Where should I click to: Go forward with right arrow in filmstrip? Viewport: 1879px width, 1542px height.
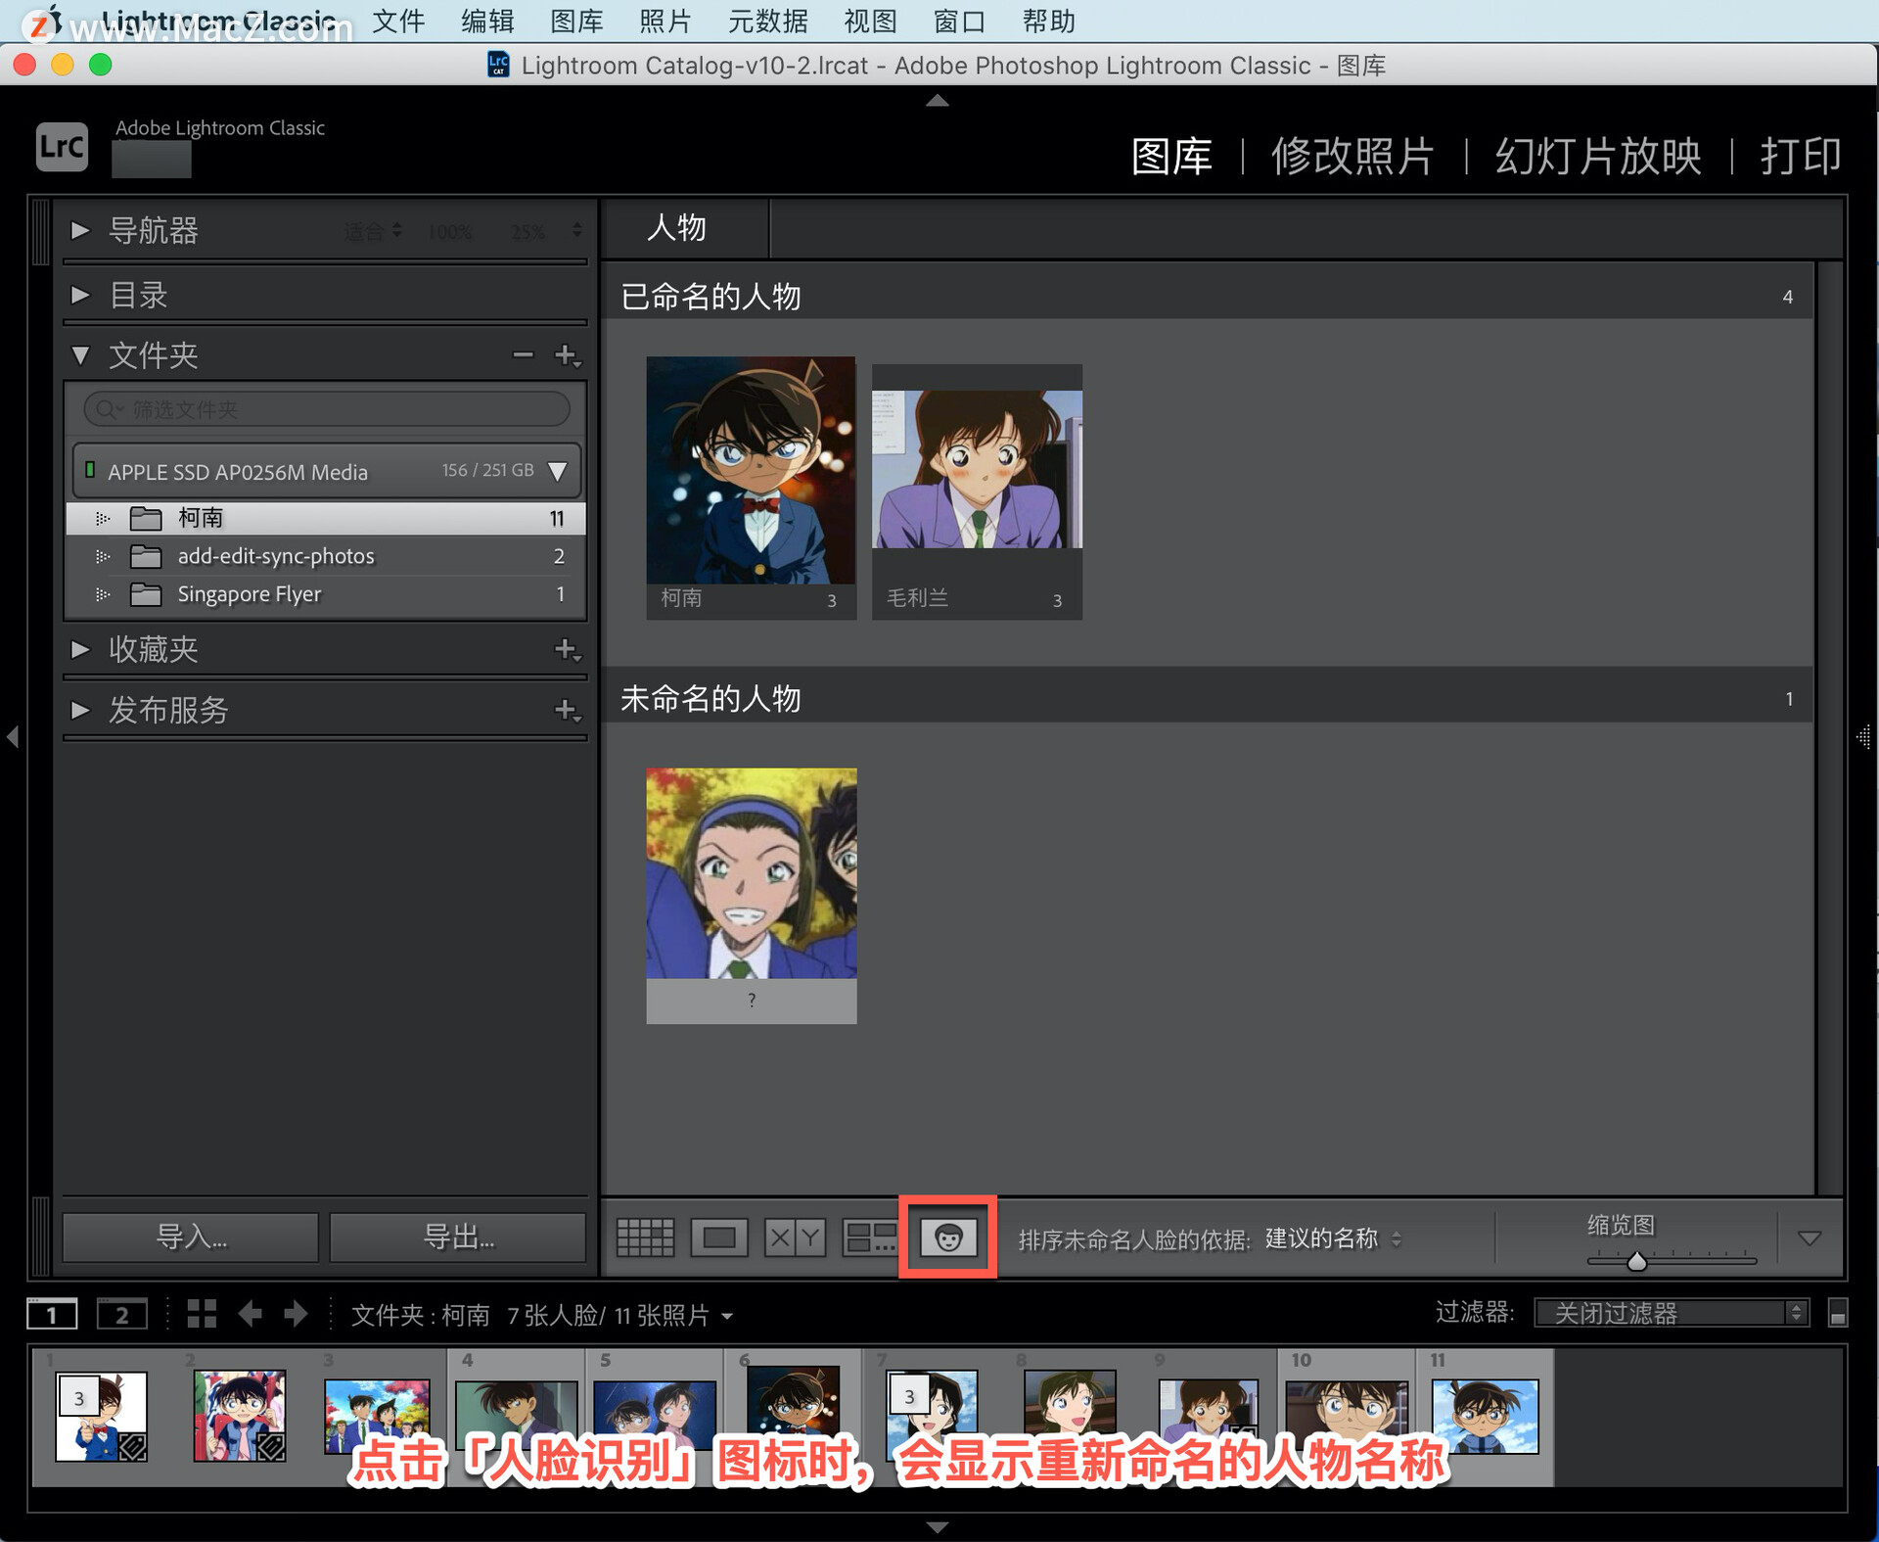[x=296, y=1314]
